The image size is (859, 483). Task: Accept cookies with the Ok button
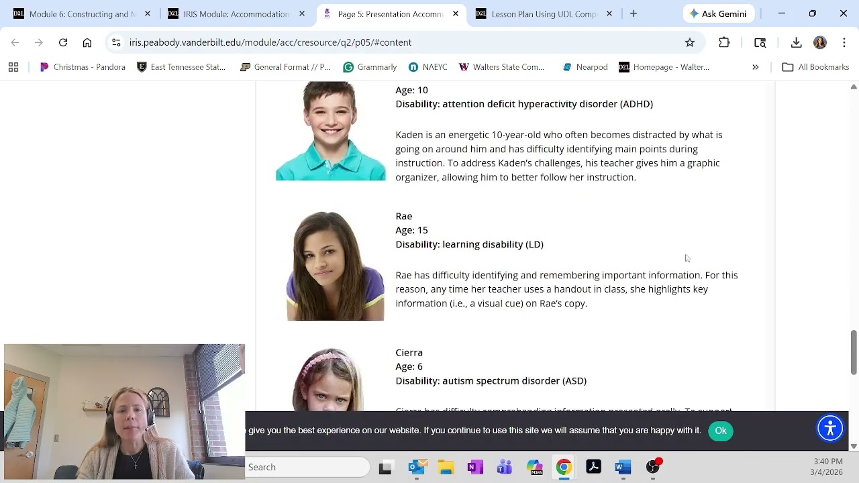tap(721, 431)
